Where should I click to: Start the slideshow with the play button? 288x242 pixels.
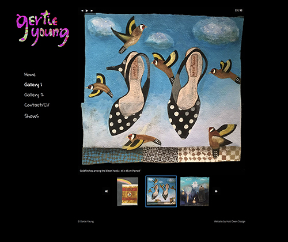(x=87, y=11)
